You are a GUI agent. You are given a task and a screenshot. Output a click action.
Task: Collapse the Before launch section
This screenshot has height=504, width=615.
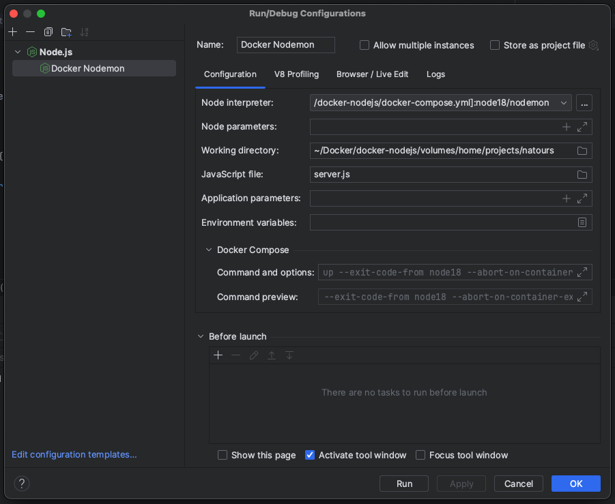click(201, 336)
